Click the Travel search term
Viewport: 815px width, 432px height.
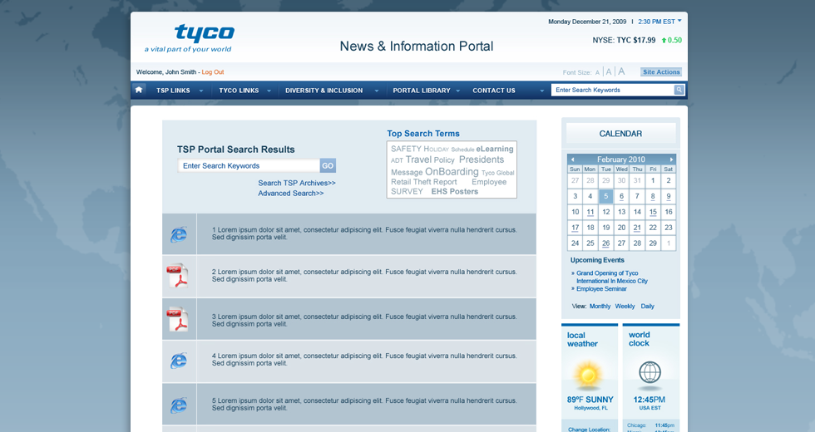point(418,160)
